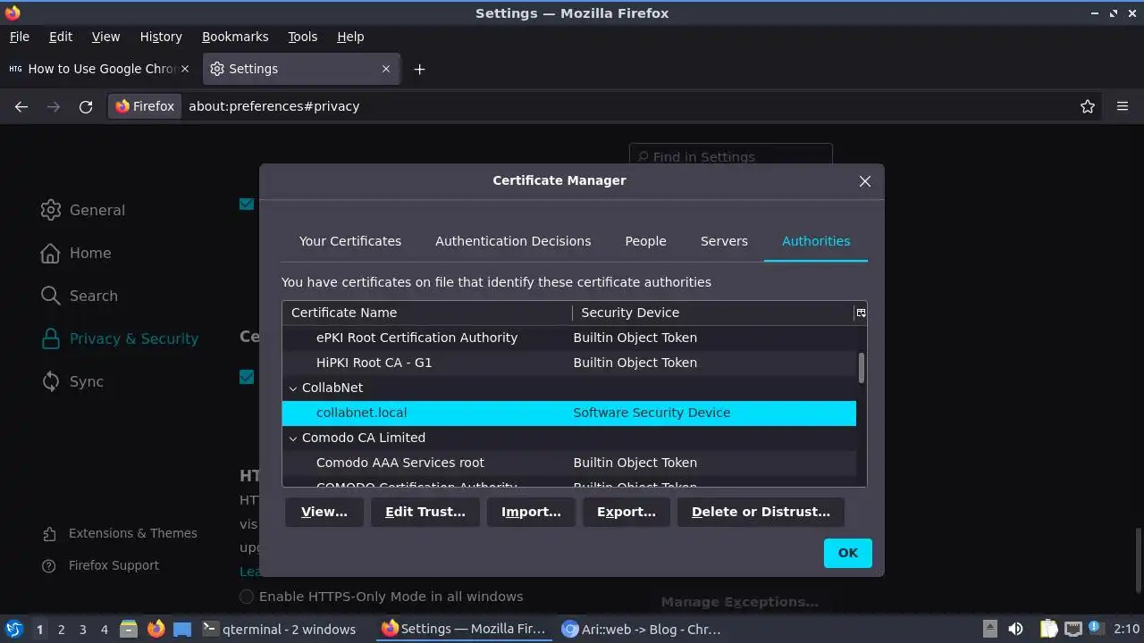Launch Firefox from the taskbar quick-launch icon
Image resolution: width=1144 pixels, height=643 pixels.
tap(156, 629)
